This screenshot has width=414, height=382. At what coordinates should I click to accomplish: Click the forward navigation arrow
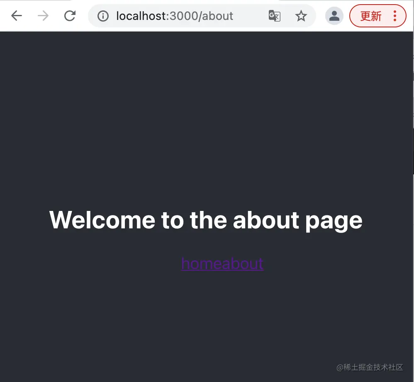tap(43, 16)
